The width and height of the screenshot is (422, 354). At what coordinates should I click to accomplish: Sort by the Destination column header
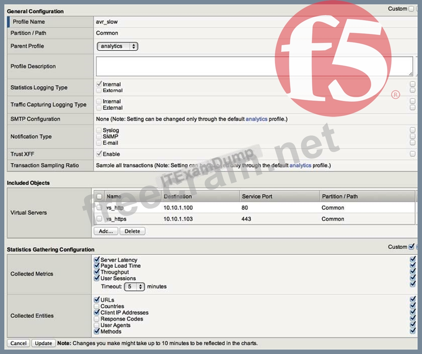[x=178, y=196]
